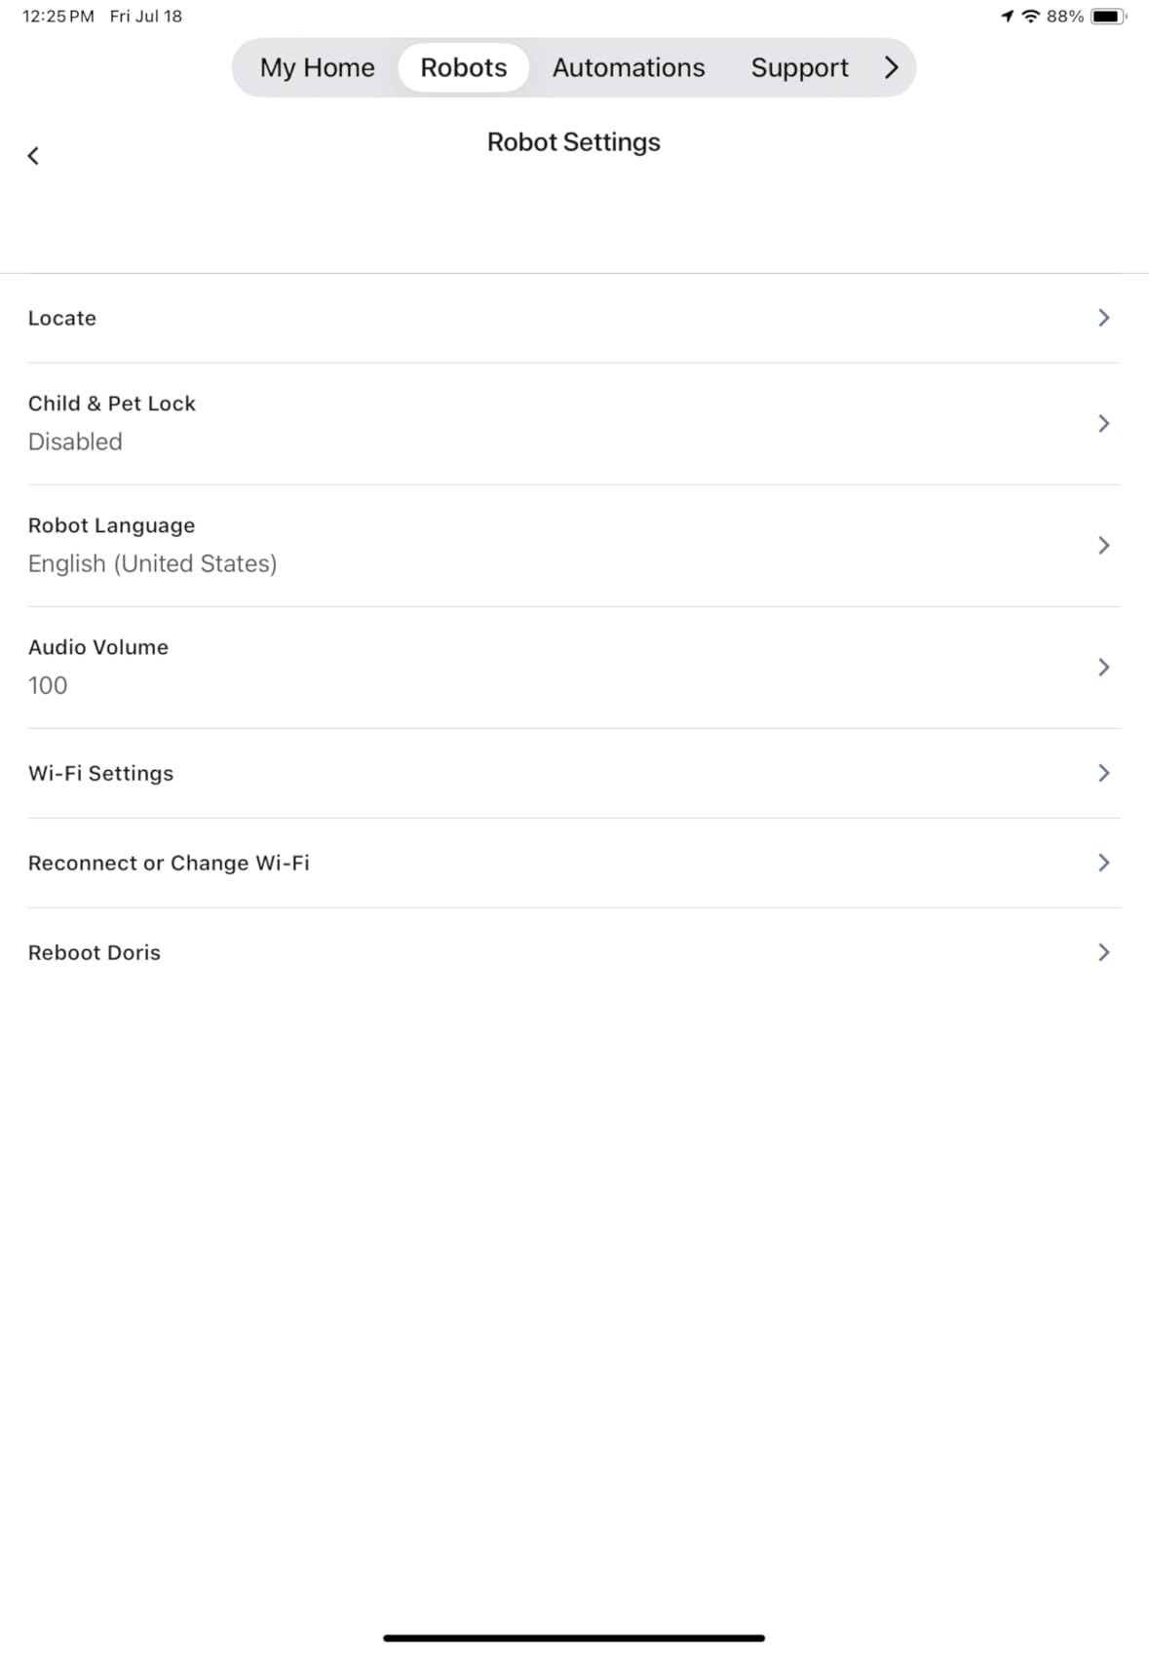
Task: Tap the Wi-Fi status icon
Action: click(1030, 16)
